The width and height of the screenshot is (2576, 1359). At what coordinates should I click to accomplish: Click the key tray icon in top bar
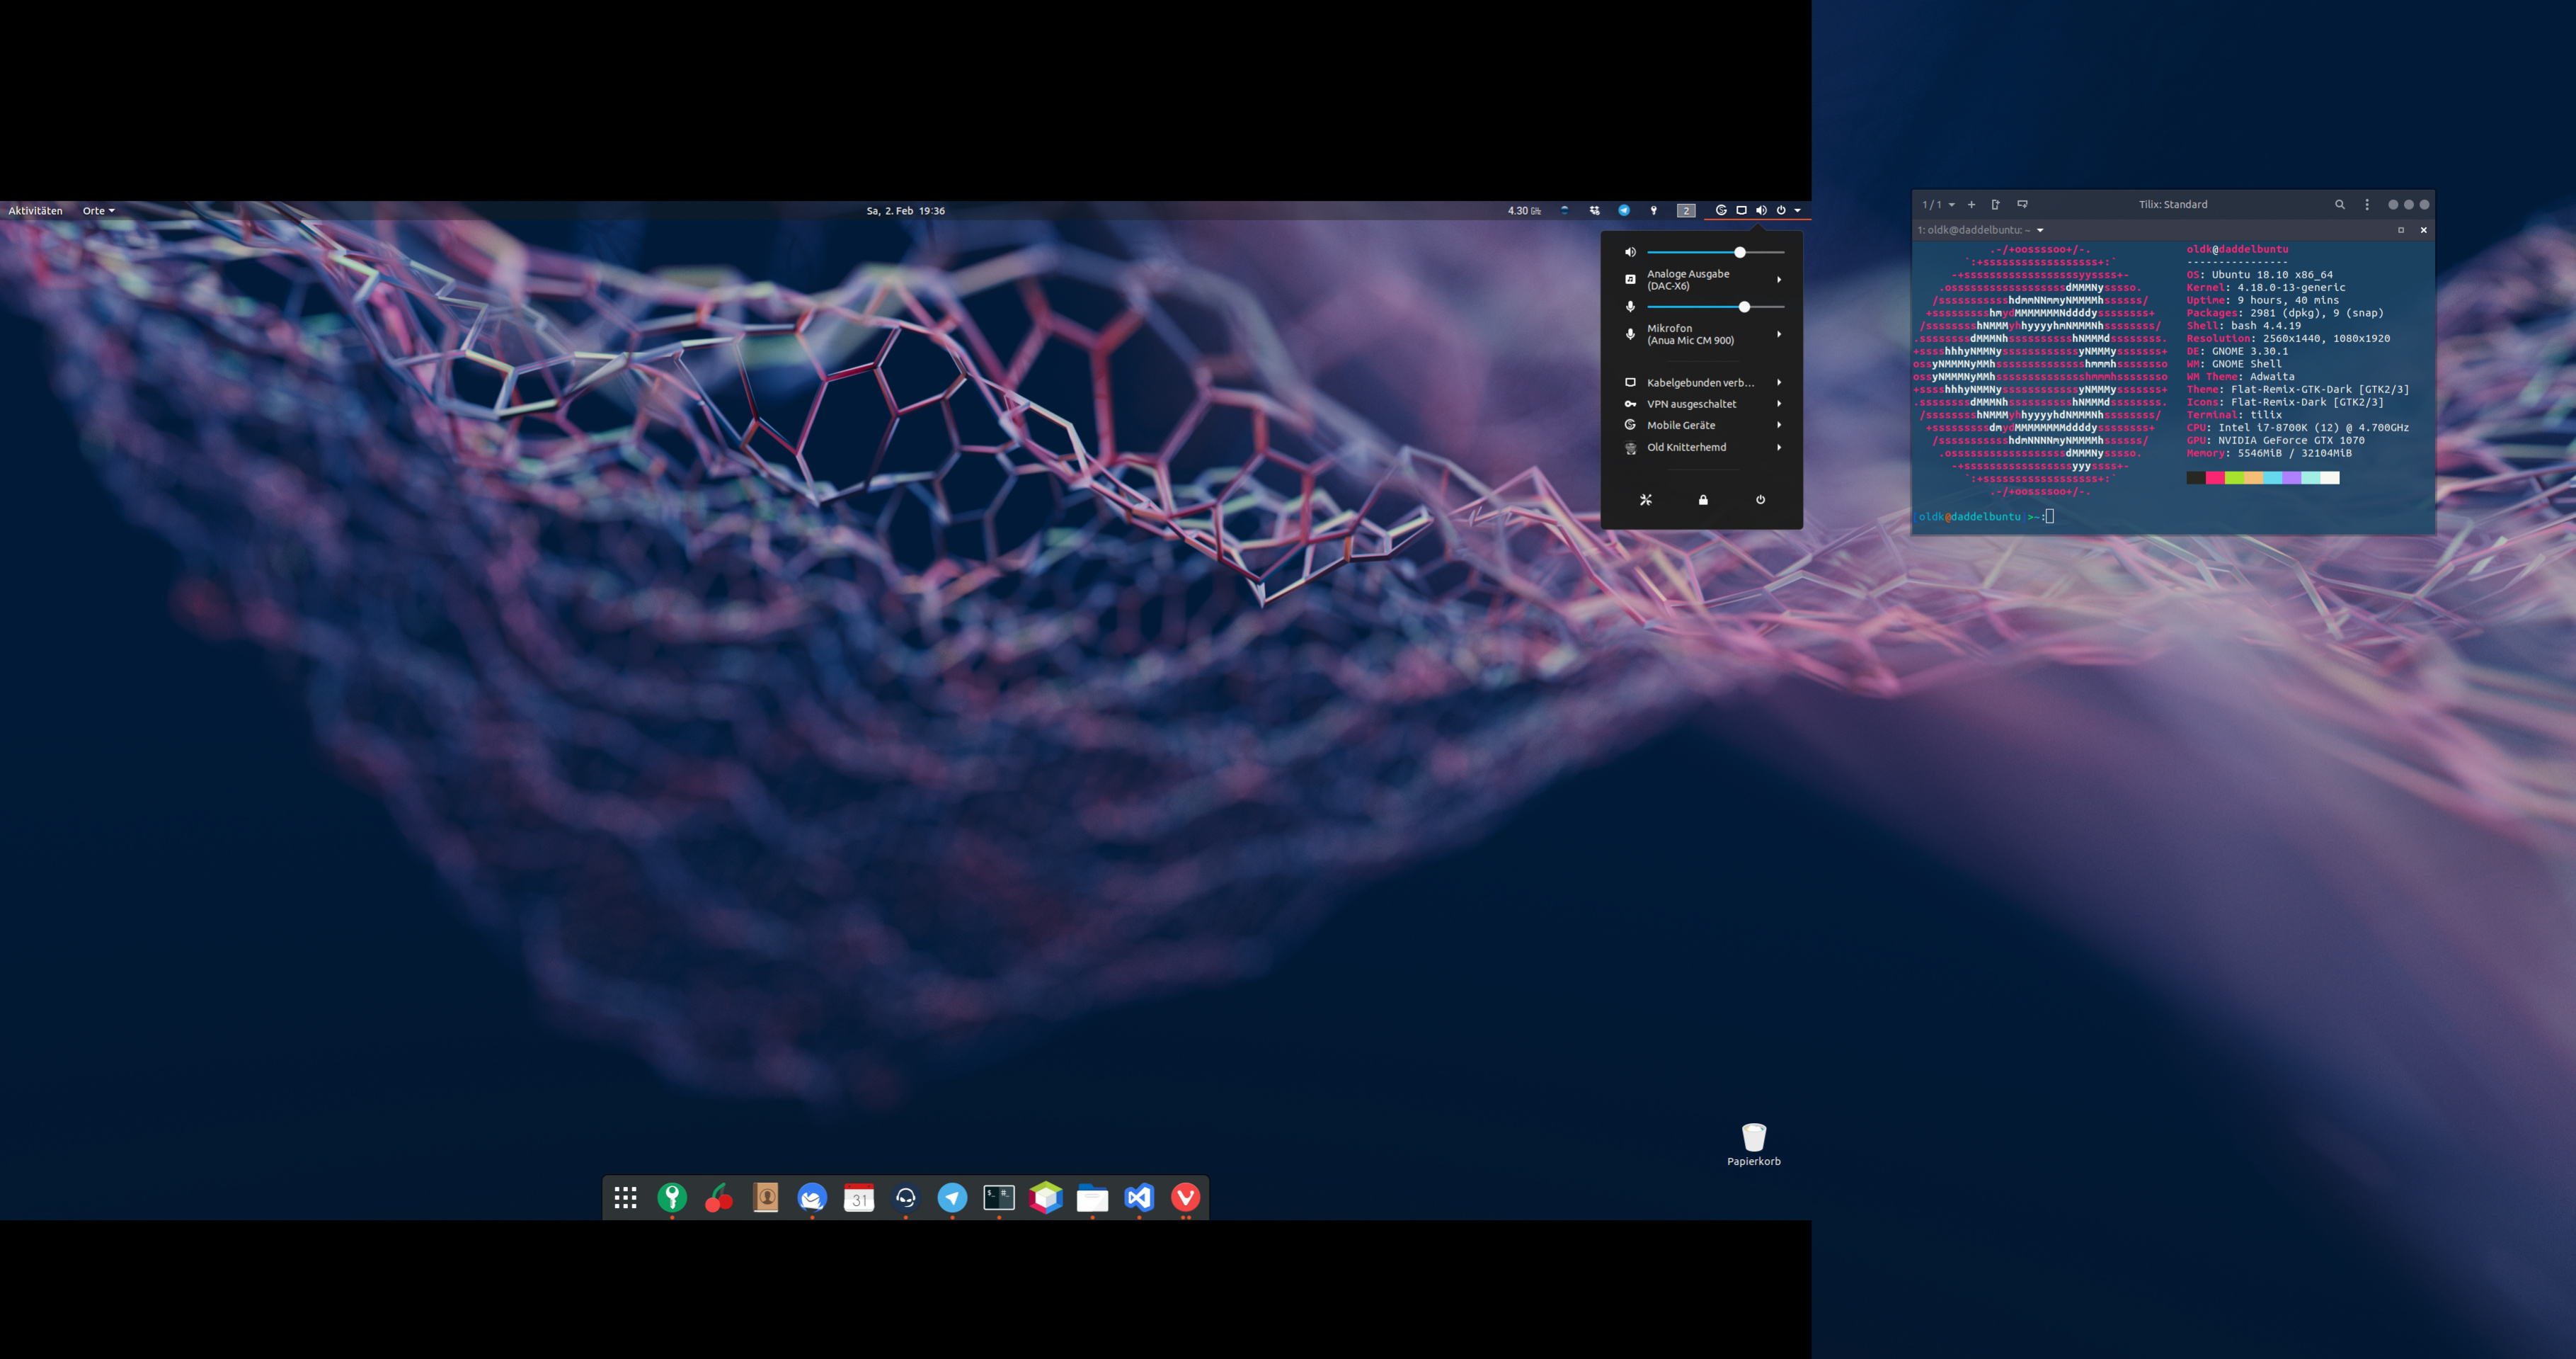[x=1654, y=210]
